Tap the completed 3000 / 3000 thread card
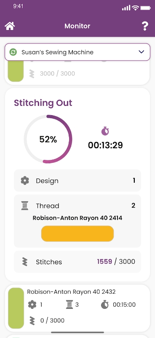This screenshot has width=155, height=338. (x=77, y=73)
